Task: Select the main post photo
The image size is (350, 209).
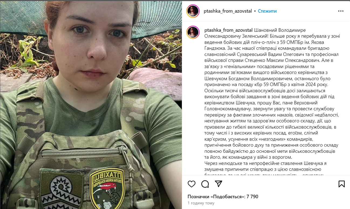Action: [91, 104]
